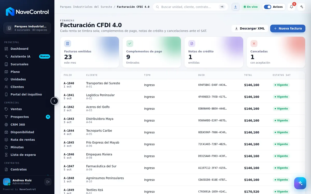Click folio A-1844
The height and width of the screenshot is (194, 311).
[69, 131]
